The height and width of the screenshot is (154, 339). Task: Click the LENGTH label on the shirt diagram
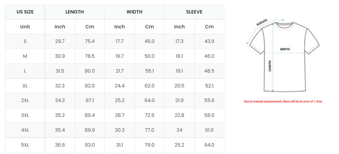click(x=270, y=66)
